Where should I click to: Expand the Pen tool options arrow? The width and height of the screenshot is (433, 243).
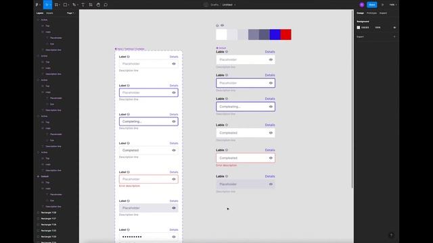coord(77,5)
